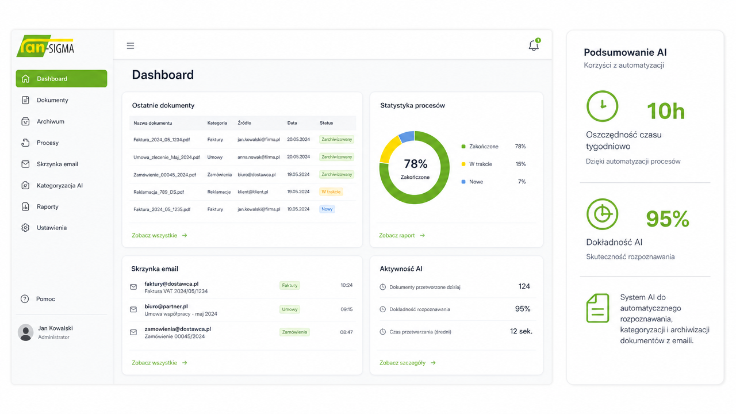The height and width of the screenshot is (414, 736).
Task: Click blue Nowe legend swatch
Action: tap(463, 182)
